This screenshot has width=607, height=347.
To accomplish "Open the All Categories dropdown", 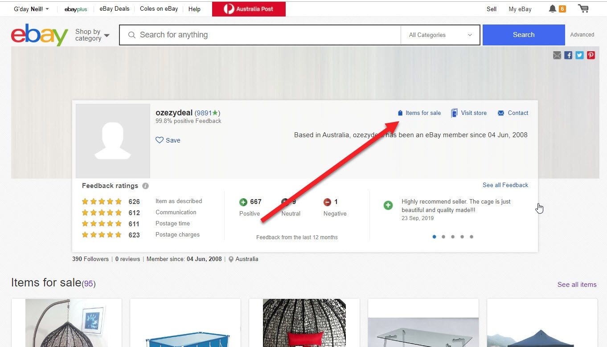I will click(x=440, y=35).
